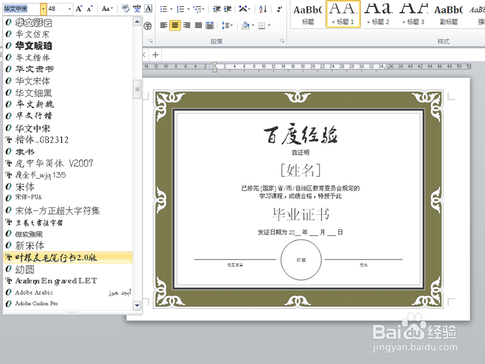Click the Borders grid icon
Viewport: 485px width, 364px height.
[x=262, y=25]
